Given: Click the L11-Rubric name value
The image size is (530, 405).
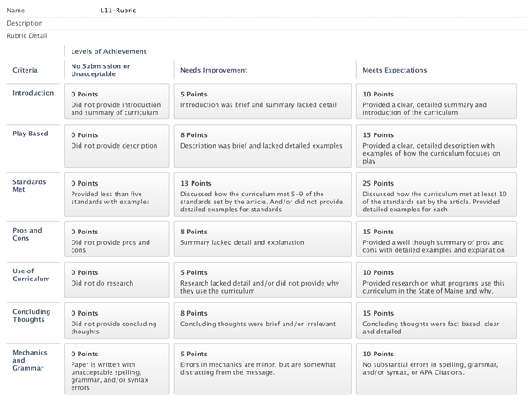Looking at the screenshot, I should point(118,11).
